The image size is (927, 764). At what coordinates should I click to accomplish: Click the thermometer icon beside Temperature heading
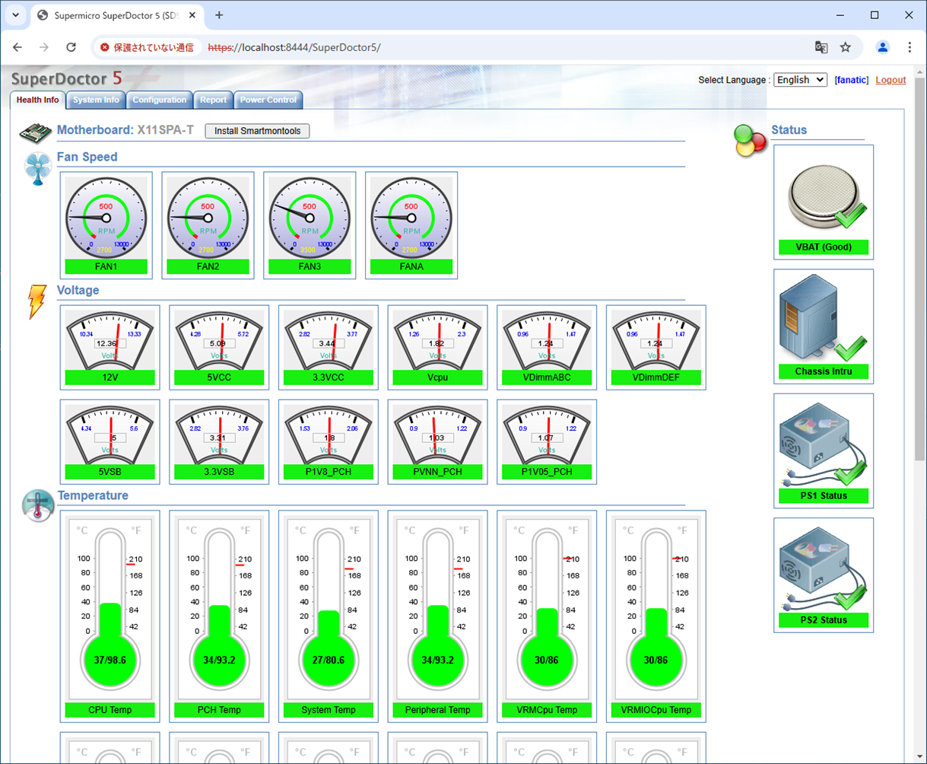click(x=37, y=505)
